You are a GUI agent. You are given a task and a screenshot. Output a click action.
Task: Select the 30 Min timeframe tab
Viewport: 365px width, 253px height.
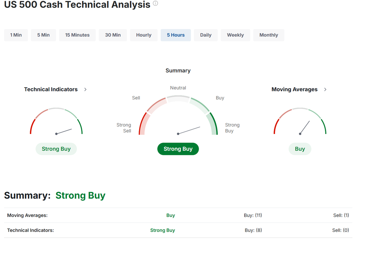[113, 35]
